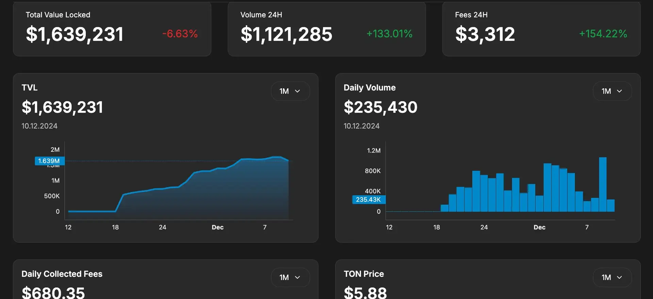The width and height of the screenshot is (653, 299).
Task: Click the green +133.01% change indicator
Action: click(x=389, y=34)
